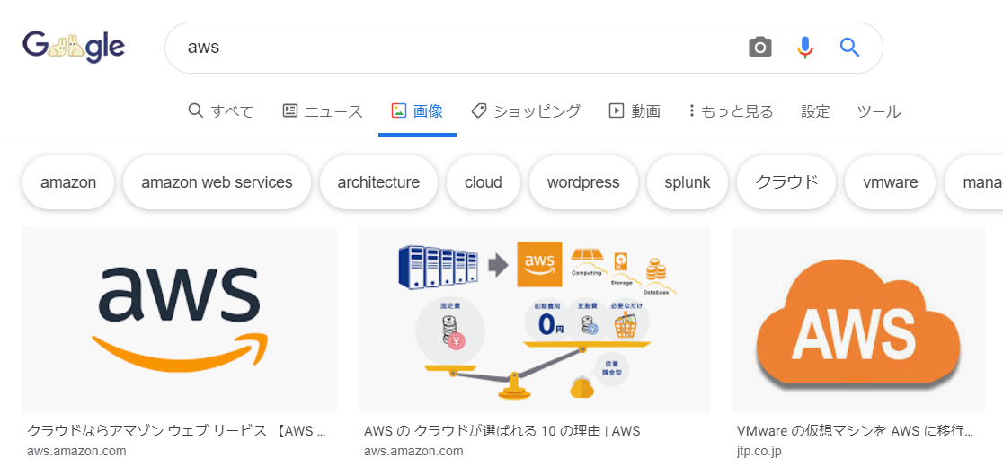Open 設定 settings menu
1003x476 pixels.
pos(815,111)
